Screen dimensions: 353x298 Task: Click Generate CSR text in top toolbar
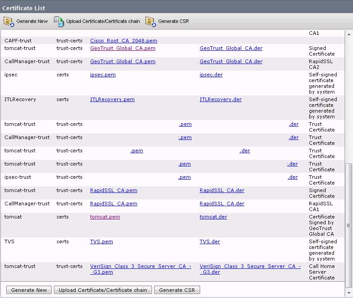173,21
